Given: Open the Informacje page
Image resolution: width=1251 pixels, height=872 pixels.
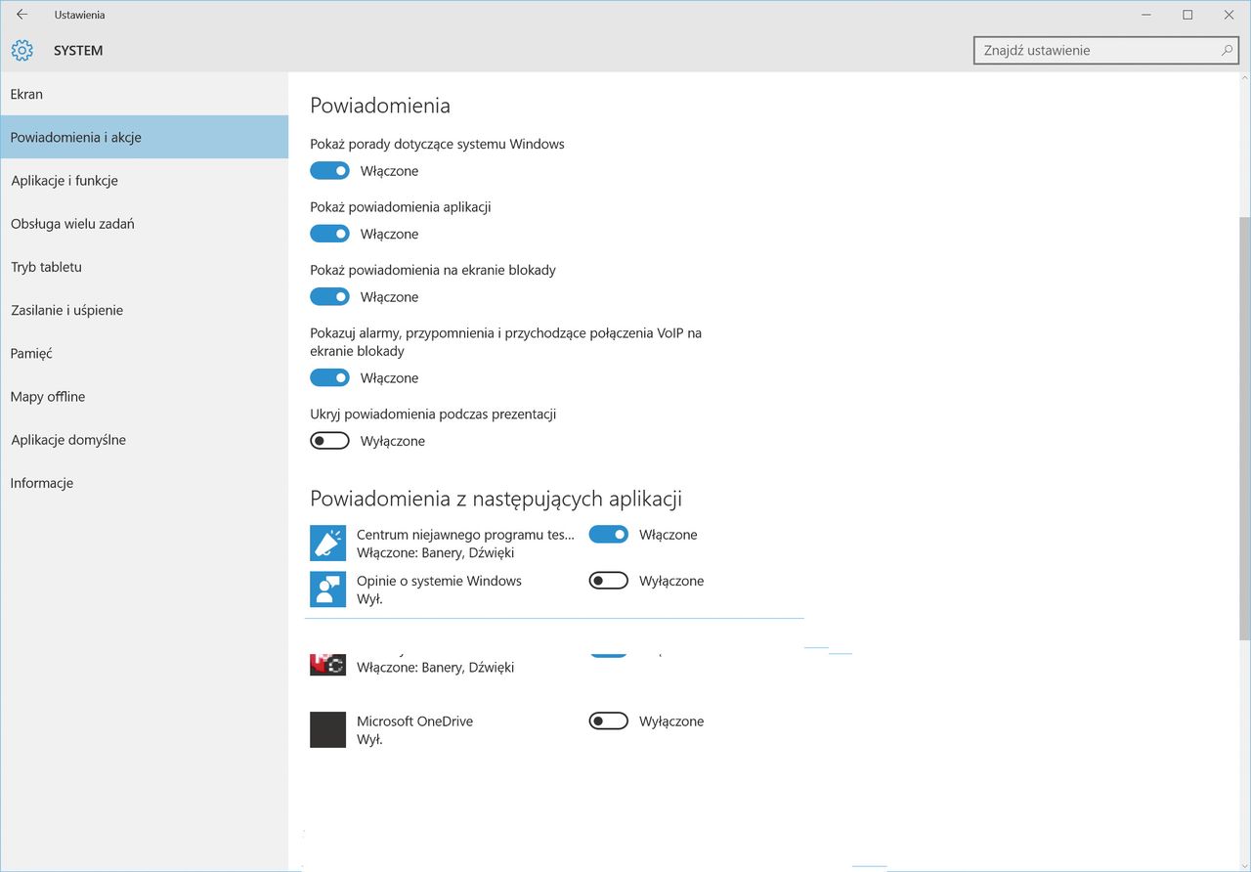Looking at the screenshot, I should (x=145, y=483).
